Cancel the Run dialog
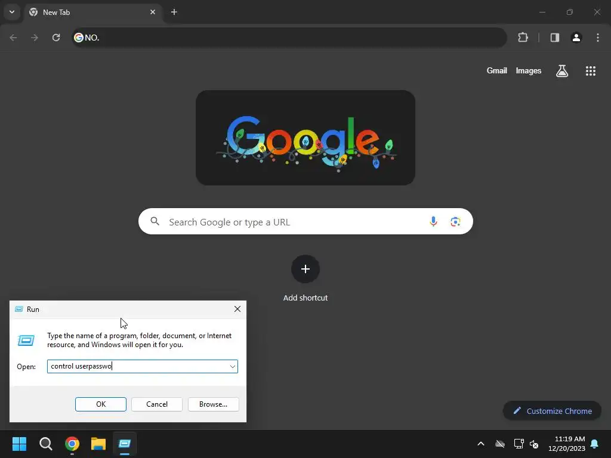The image size is (611, 458). click(x=157, y=404)
